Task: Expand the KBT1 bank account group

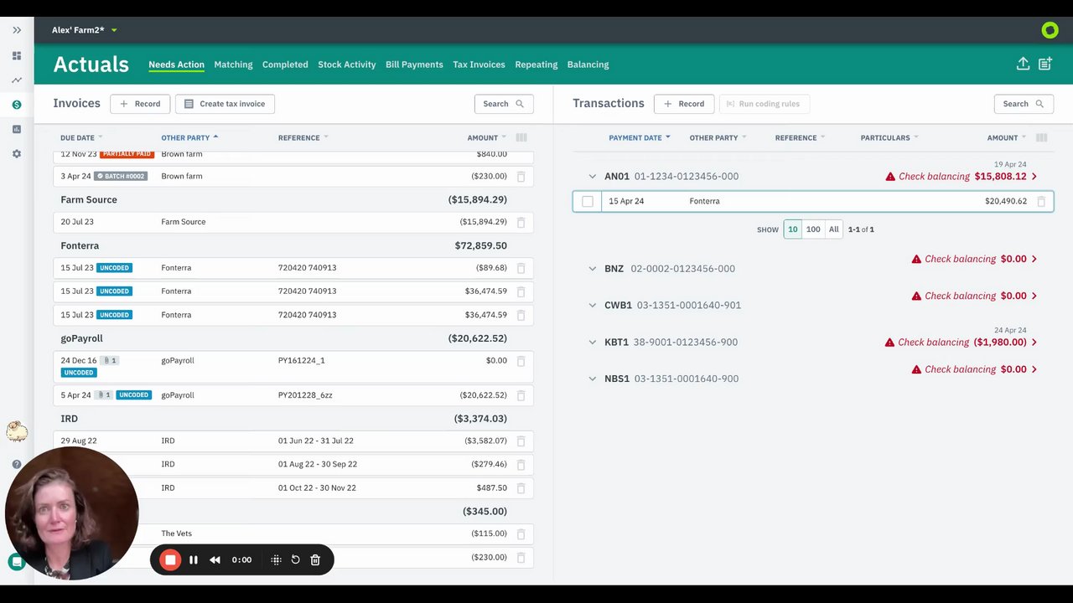Action: pos(593,343)
